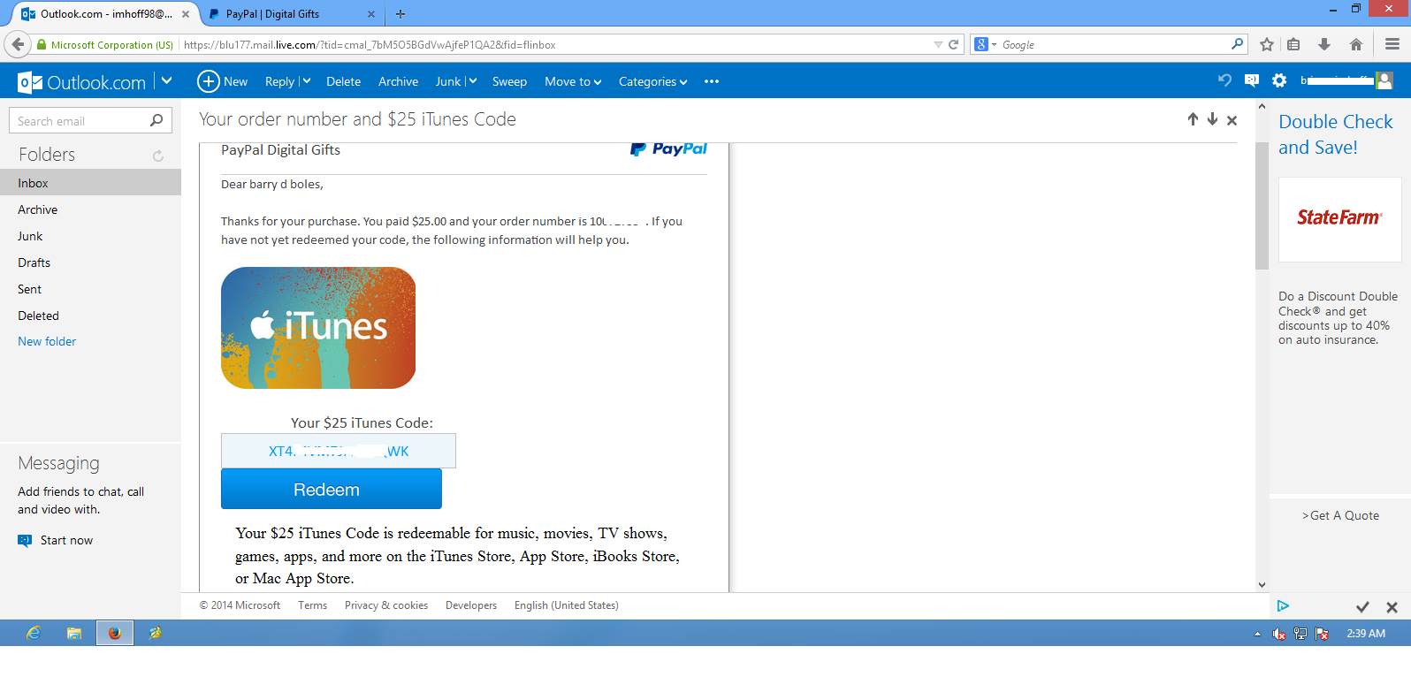Click the AdChoices triangle icon

tap(1283, 605)
